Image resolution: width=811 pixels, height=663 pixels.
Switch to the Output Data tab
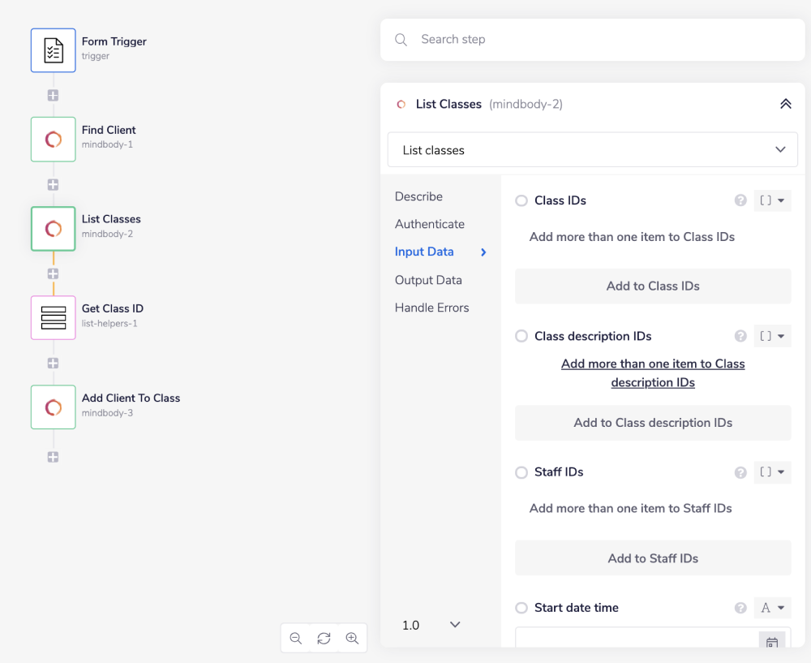pyautogui.click(x=428, y=280)
